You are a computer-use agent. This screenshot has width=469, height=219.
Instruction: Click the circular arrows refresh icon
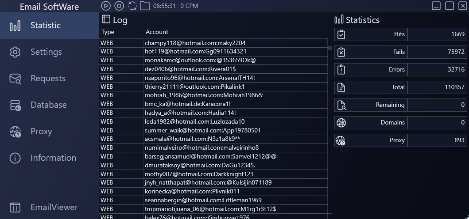(132, 6)
